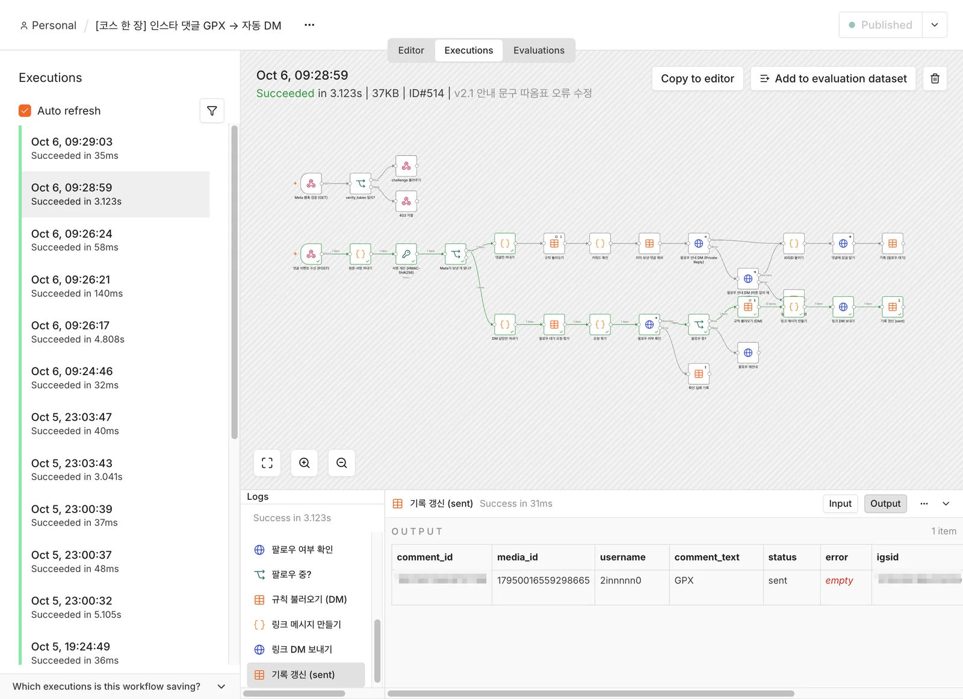Select the '규칙 불러오기 (DM)' sheet node
Screen dimensions: 963x699
(748, 307)
